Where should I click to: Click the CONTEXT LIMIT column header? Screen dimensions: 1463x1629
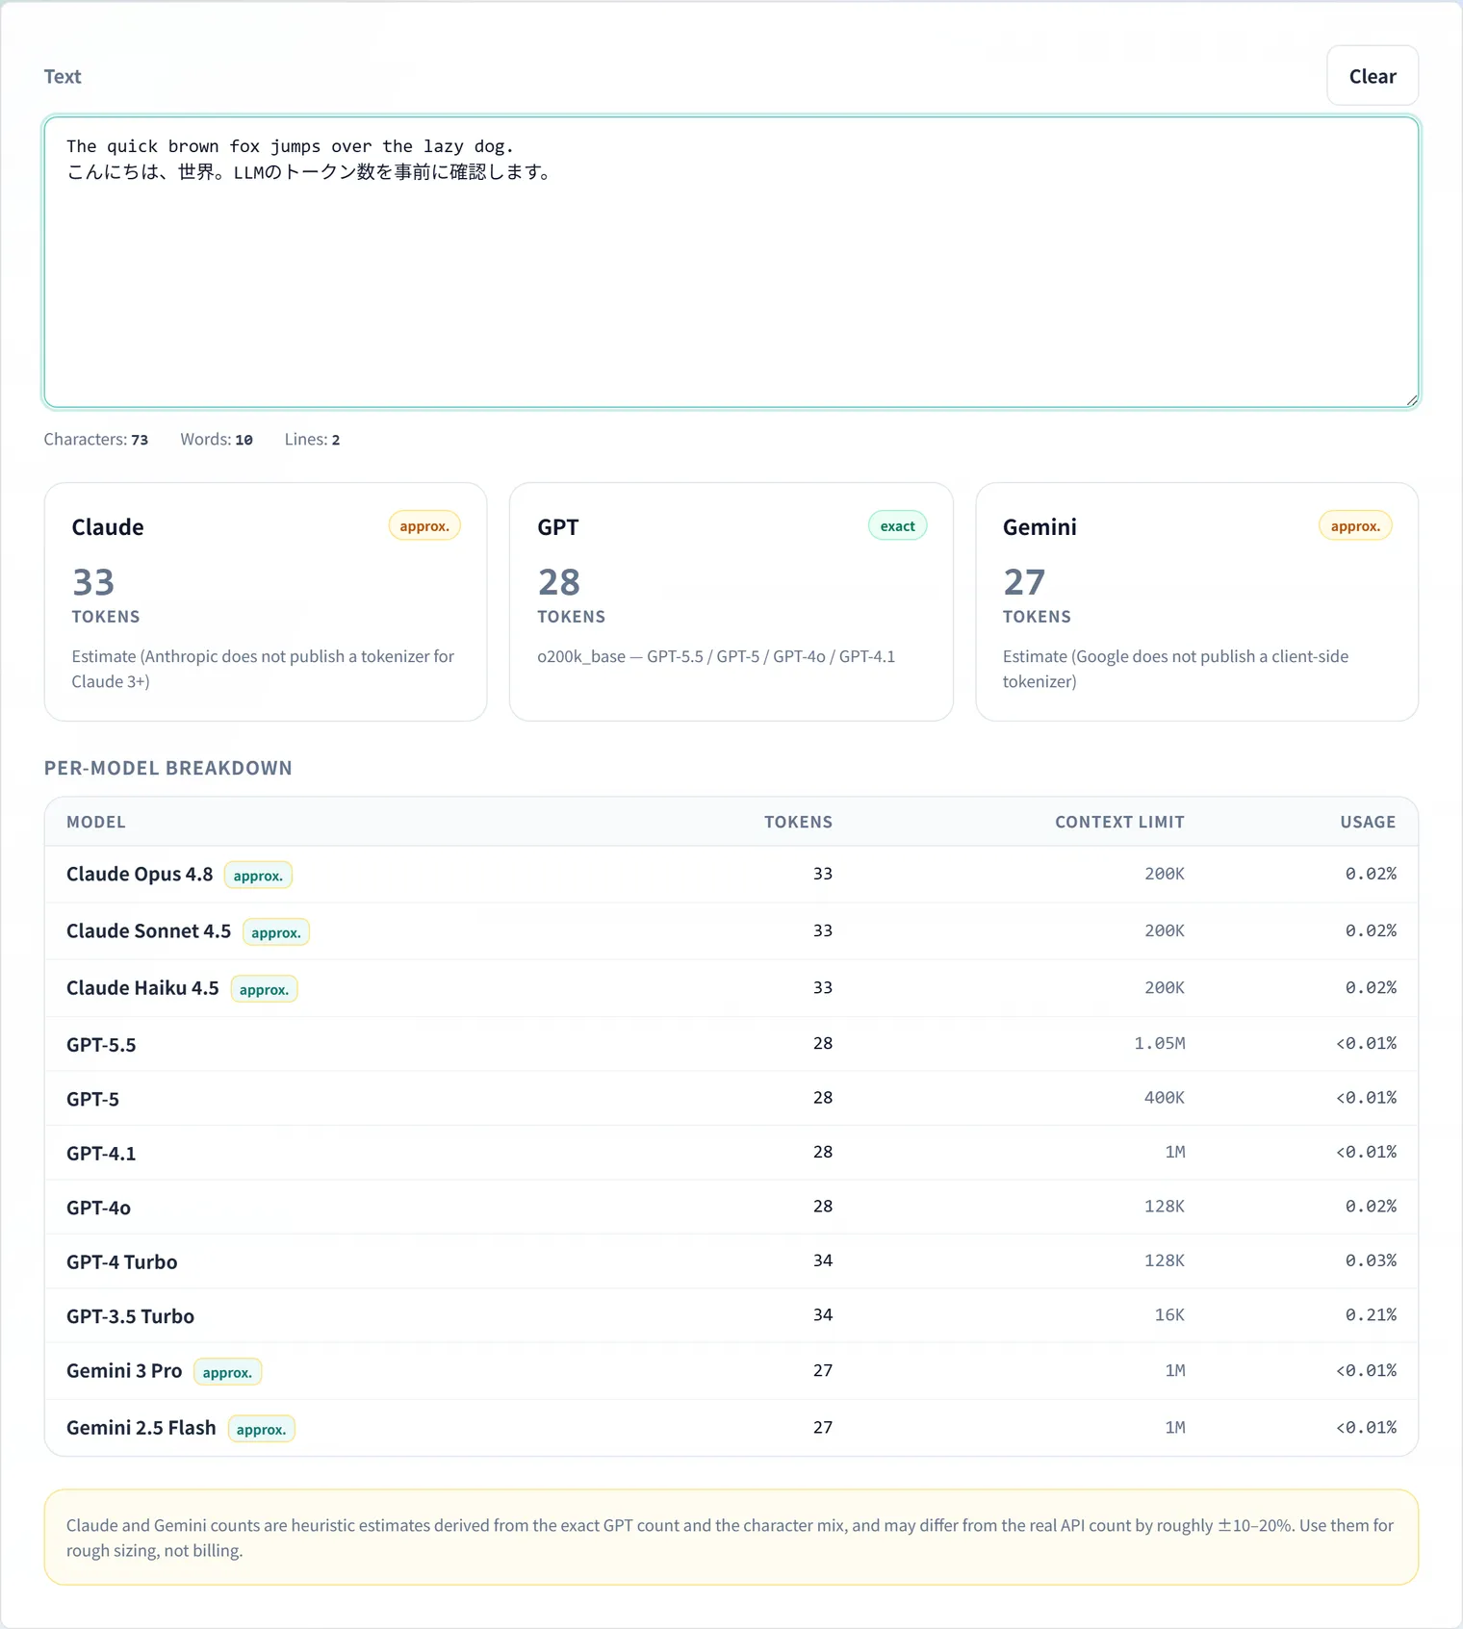tap(1119, 822)
